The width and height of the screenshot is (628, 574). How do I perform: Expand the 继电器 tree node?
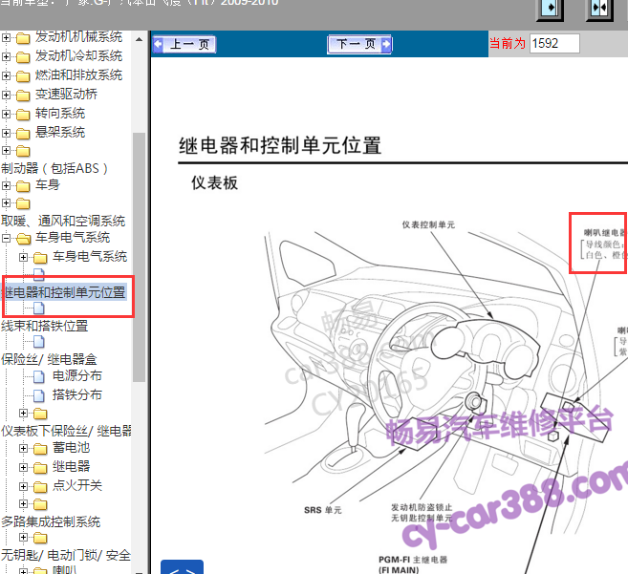23,467
